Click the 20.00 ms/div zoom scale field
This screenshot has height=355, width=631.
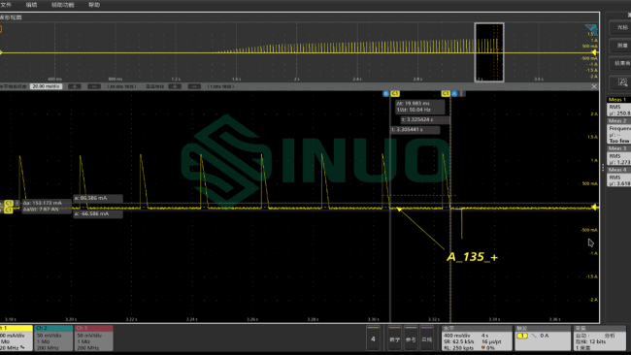(46, 86)
